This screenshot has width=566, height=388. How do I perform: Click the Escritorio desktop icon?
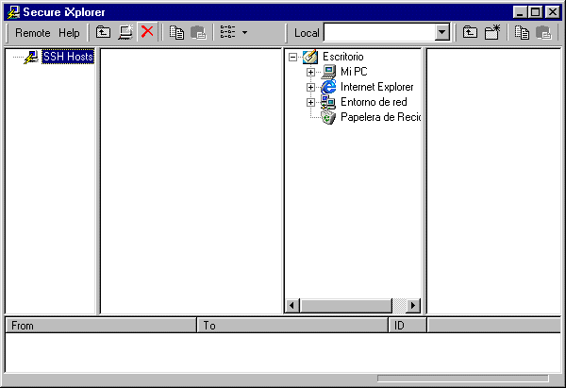(x=310, y=57)
